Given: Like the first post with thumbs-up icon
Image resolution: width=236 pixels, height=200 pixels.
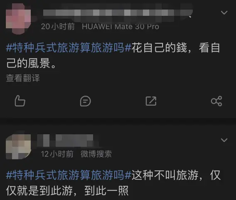Looking at the screenshot, I should coord(20,101).
